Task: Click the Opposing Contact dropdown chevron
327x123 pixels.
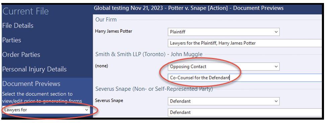Action: [276, 67]
